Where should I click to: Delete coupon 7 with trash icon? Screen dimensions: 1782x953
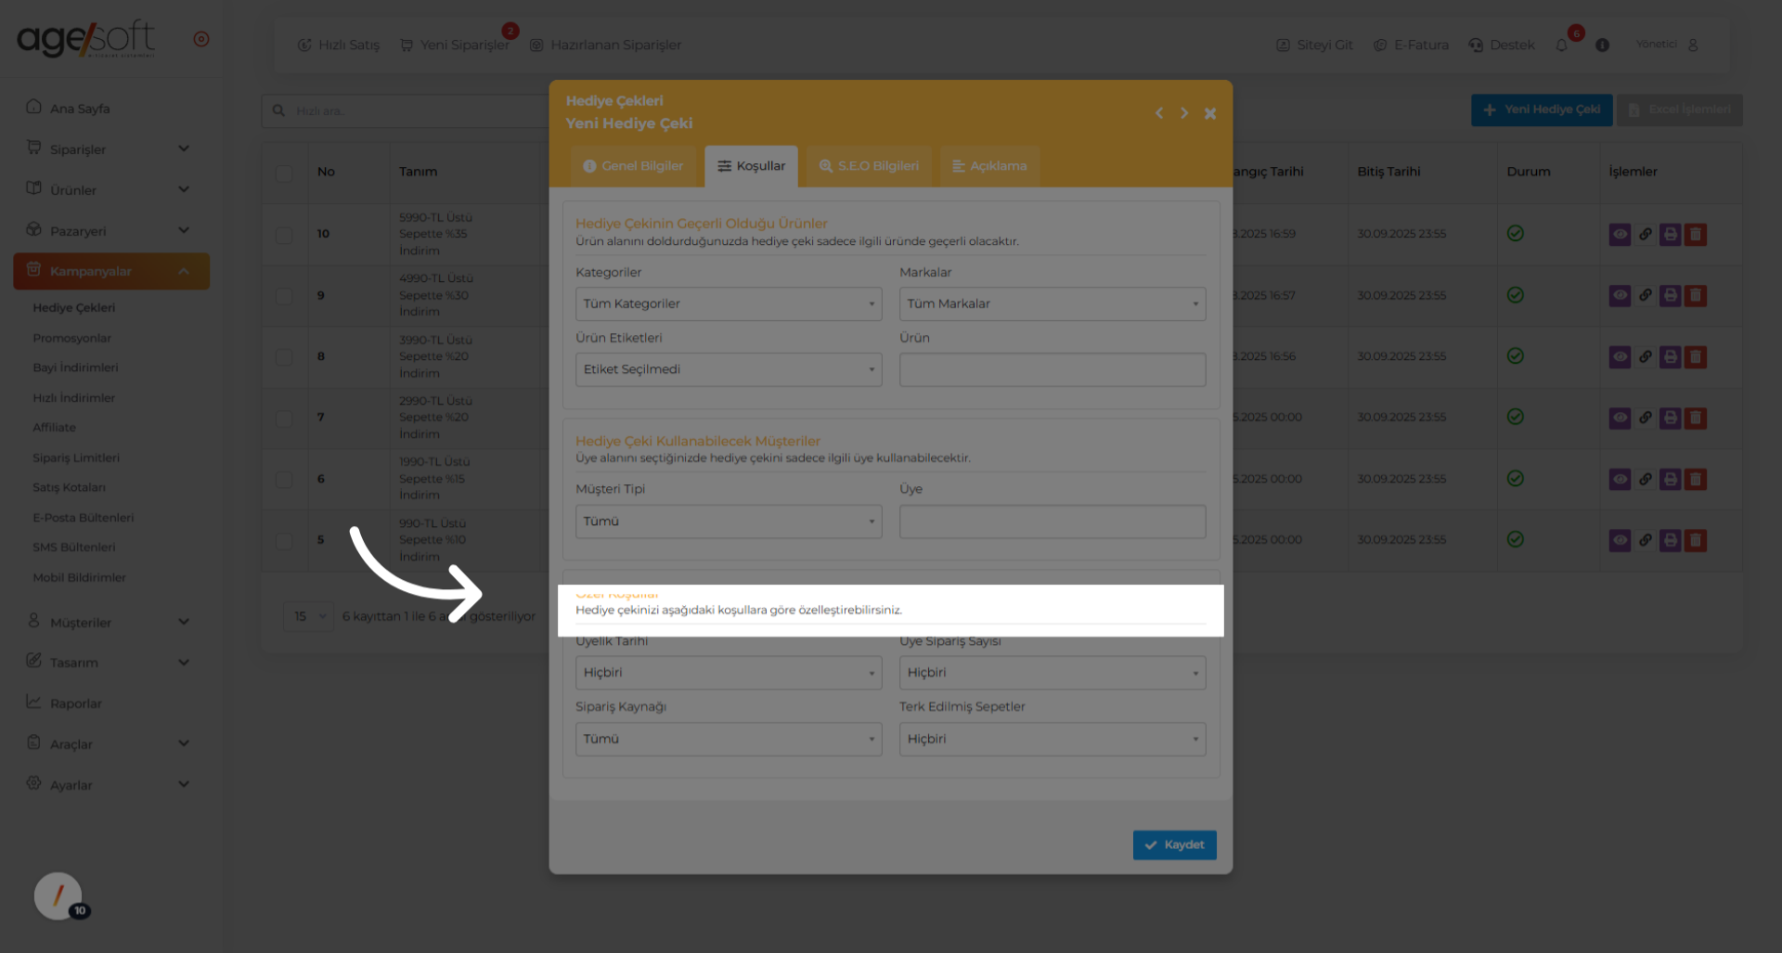1696,418
